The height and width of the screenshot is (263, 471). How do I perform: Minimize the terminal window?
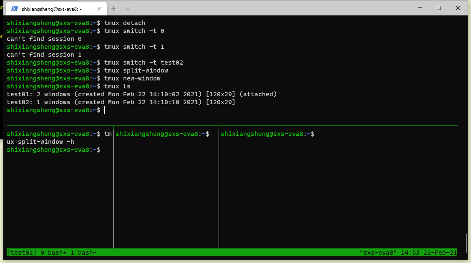tap(420, 8)
